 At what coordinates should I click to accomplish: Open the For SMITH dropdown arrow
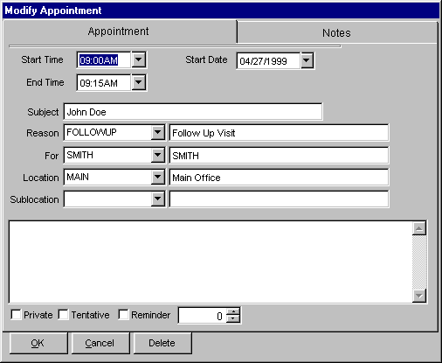point(158,155)
